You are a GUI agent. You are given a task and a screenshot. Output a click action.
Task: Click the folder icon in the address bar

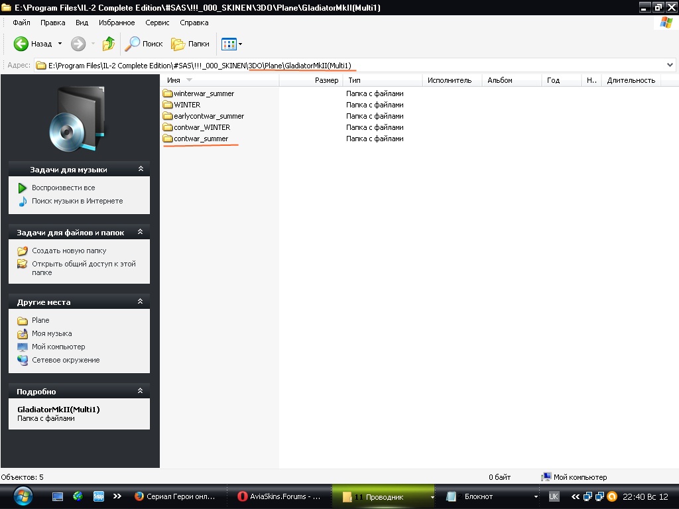[41, 66]
